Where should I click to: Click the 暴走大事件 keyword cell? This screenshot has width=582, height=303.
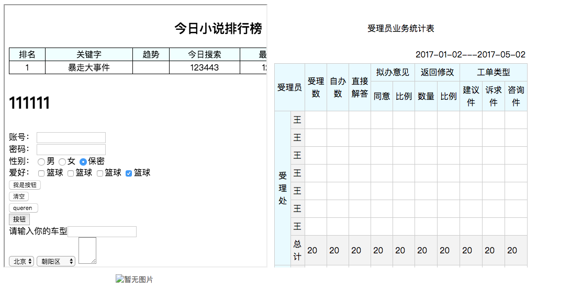click(89, 67)
